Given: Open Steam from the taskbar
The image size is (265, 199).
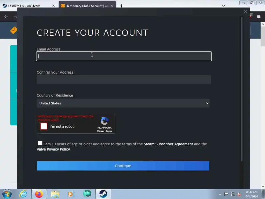Looking at the screenshot, I should coord(103,194).
